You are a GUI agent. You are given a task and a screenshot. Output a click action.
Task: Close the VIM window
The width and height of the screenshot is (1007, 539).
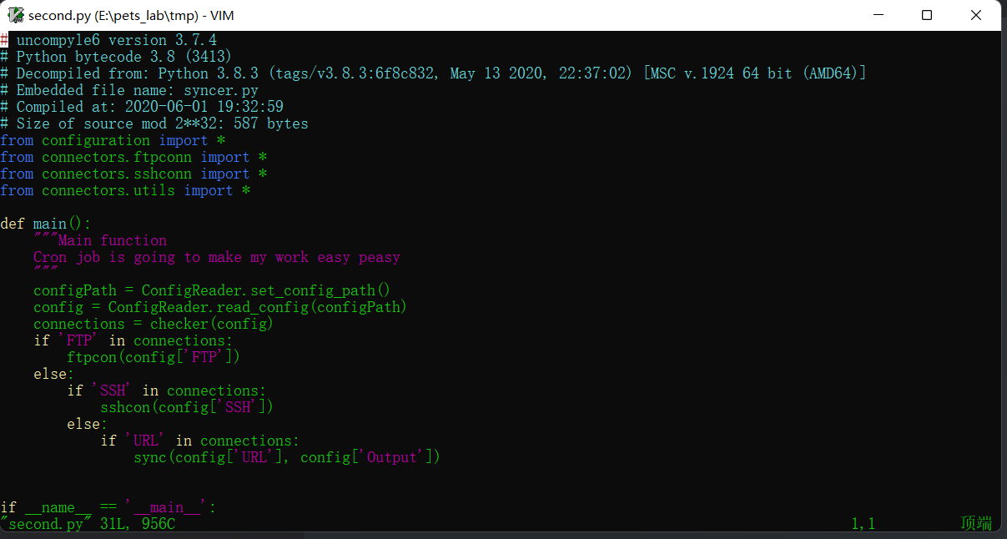[x=976, y=15]
